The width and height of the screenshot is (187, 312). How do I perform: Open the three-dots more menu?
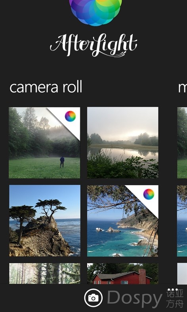[173, 290]
